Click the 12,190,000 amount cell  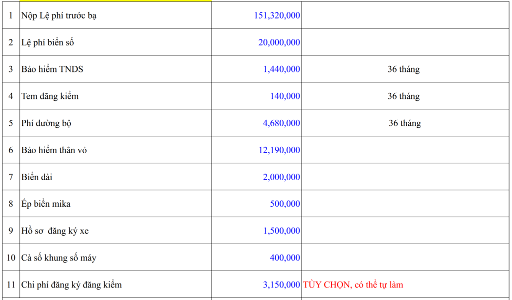[279, 150]
